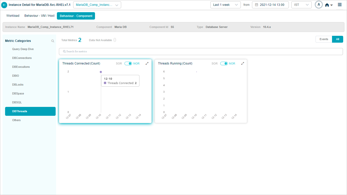The height and width of the screenshot is (195, 347).
Task: Click the Threads Running data point
Action: point(197,72)
